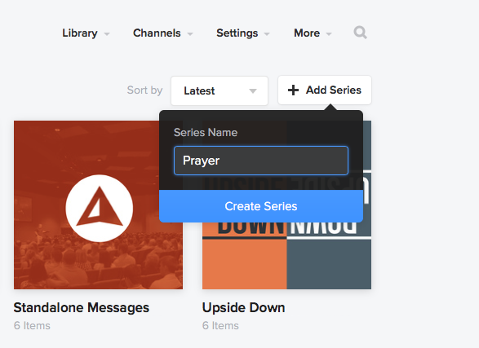Click the Standalone Messages title

82,307
